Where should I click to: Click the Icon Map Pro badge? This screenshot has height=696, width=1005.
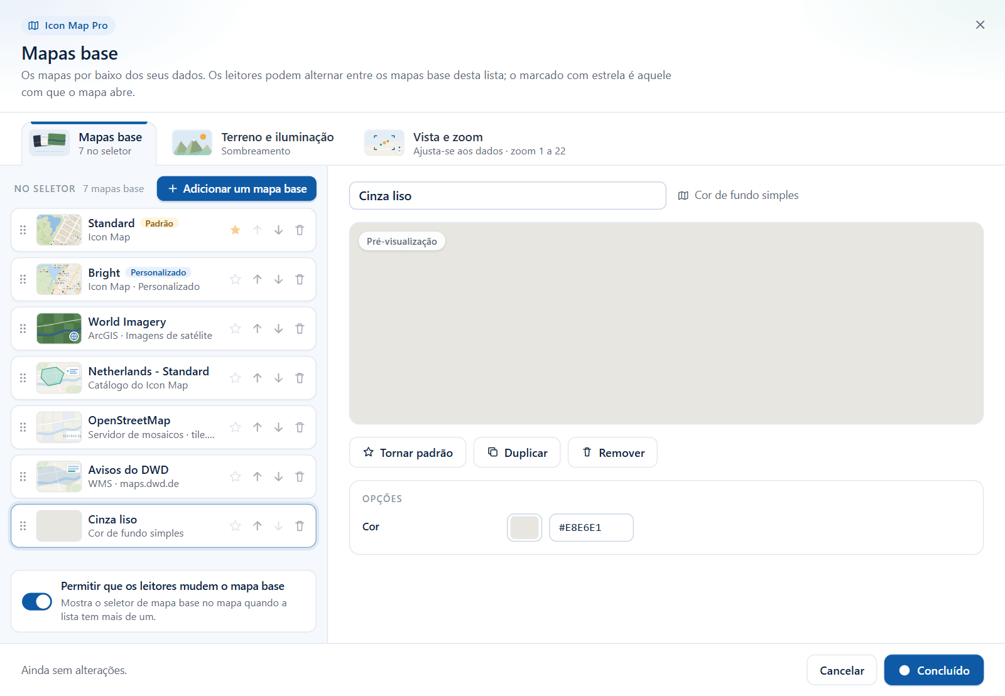(68, 26)
